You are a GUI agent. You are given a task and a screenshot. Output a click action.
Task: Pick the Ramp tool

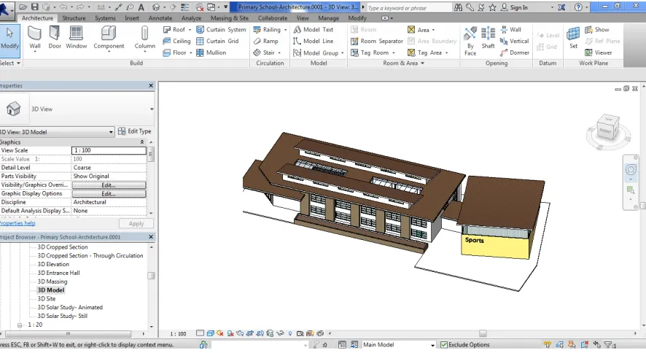[x=265, y=41]
